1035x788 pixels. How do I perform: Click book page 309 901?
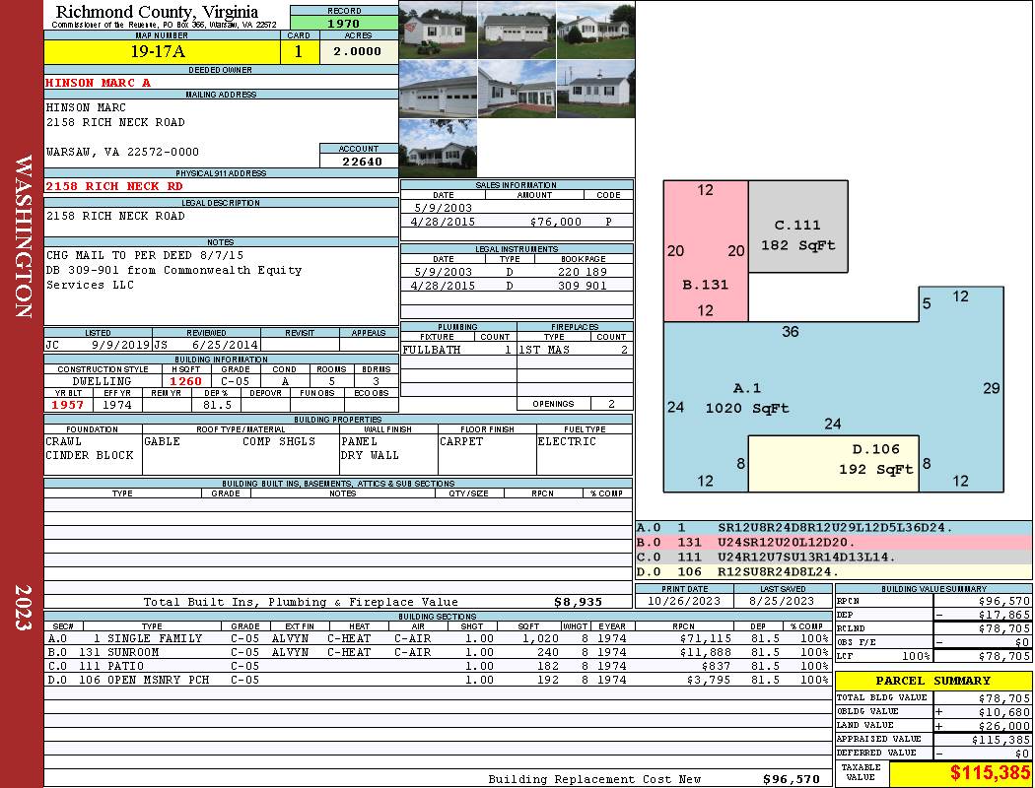click(582, 286)
